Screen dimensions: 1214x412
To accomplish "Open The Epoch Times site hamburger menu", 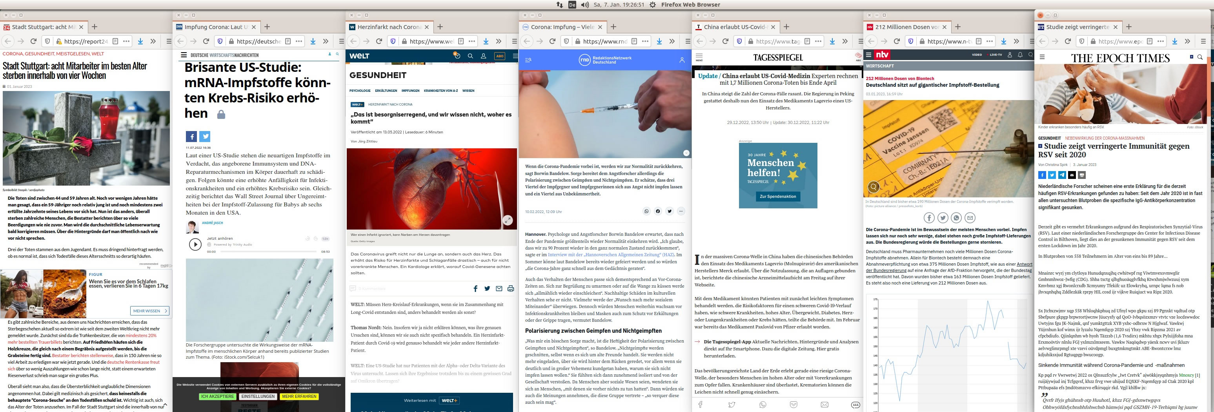I will (1042, 57).
